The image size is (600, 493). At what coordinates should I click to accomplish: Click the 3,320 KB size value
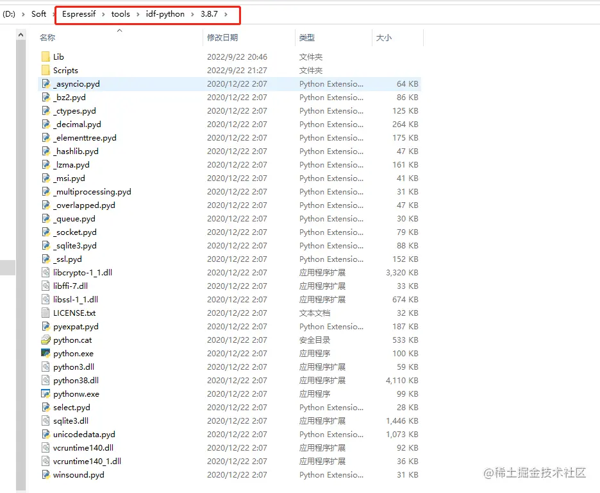(x=402, y=272)
